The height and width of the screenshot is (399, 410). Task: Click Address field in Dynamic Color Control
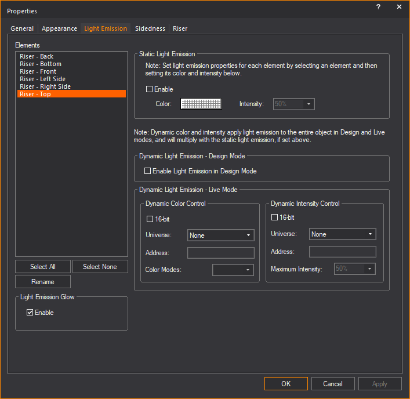(221, 253)
